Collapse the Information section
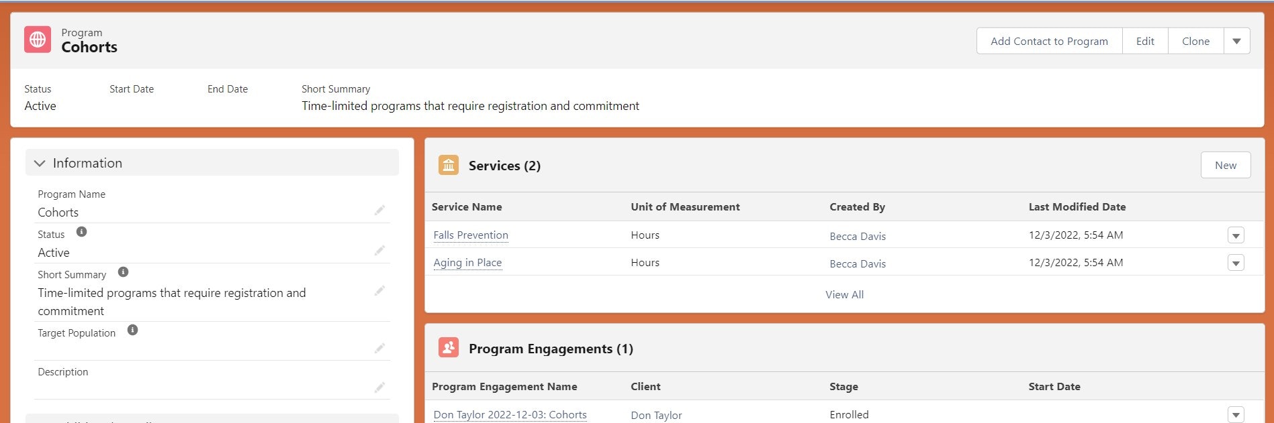This screenshot has width=1274, height=423. (40, 163)
